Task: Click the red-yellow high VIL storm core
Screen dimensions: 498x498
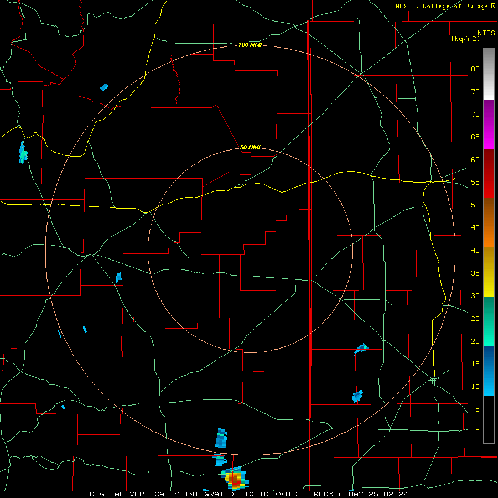Action: pyautogui.click(x=235, y=479)
